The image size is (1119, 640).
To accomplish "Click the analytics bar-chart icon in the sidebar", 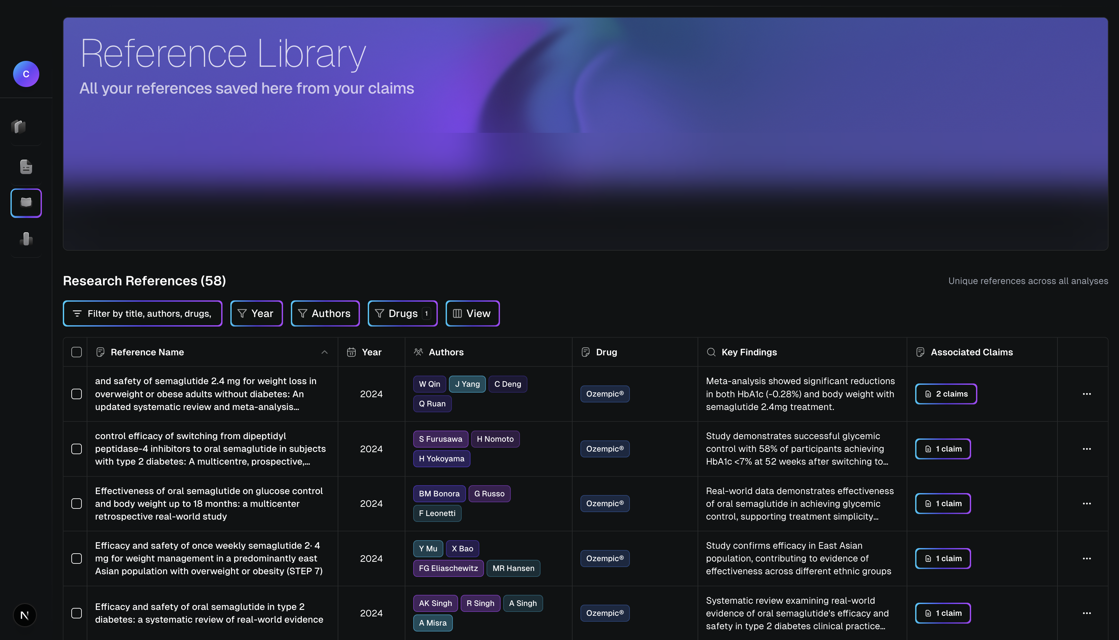I will coord(26,239).
